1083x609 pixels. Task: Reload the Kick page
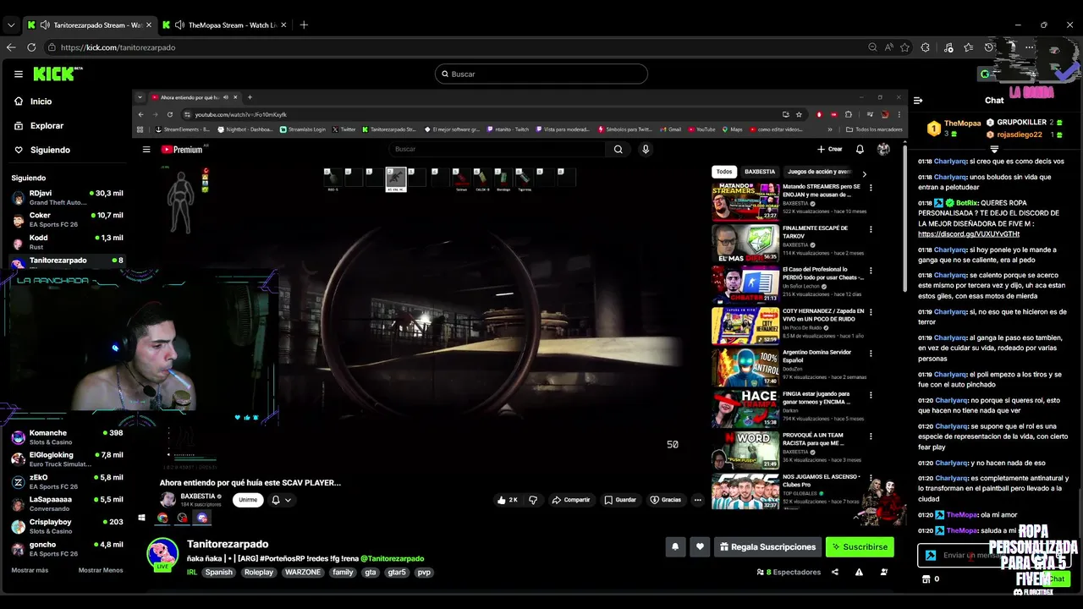click(32, 47)
